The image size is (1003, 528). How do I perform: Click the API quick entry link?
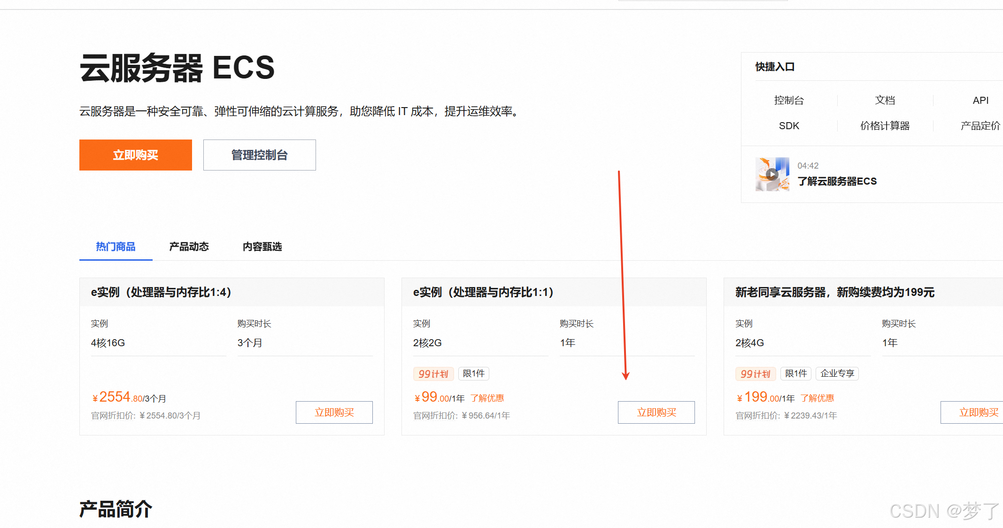(980, 100)
